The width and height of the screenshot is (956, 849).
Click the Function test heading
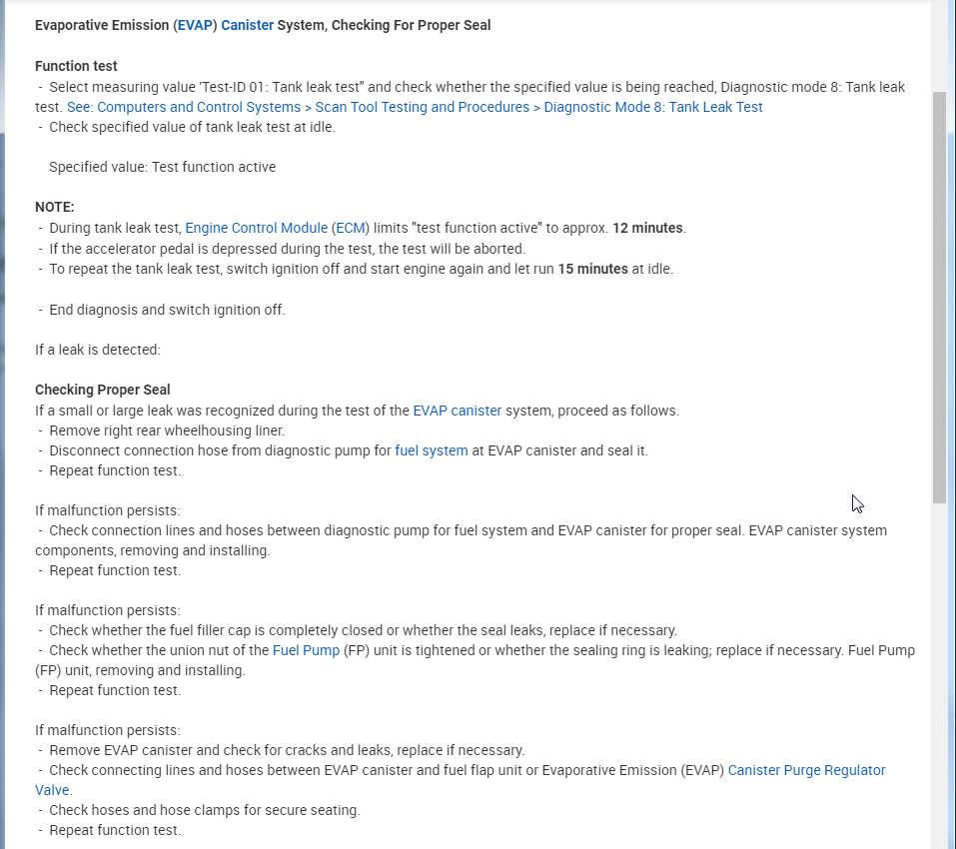76,66
